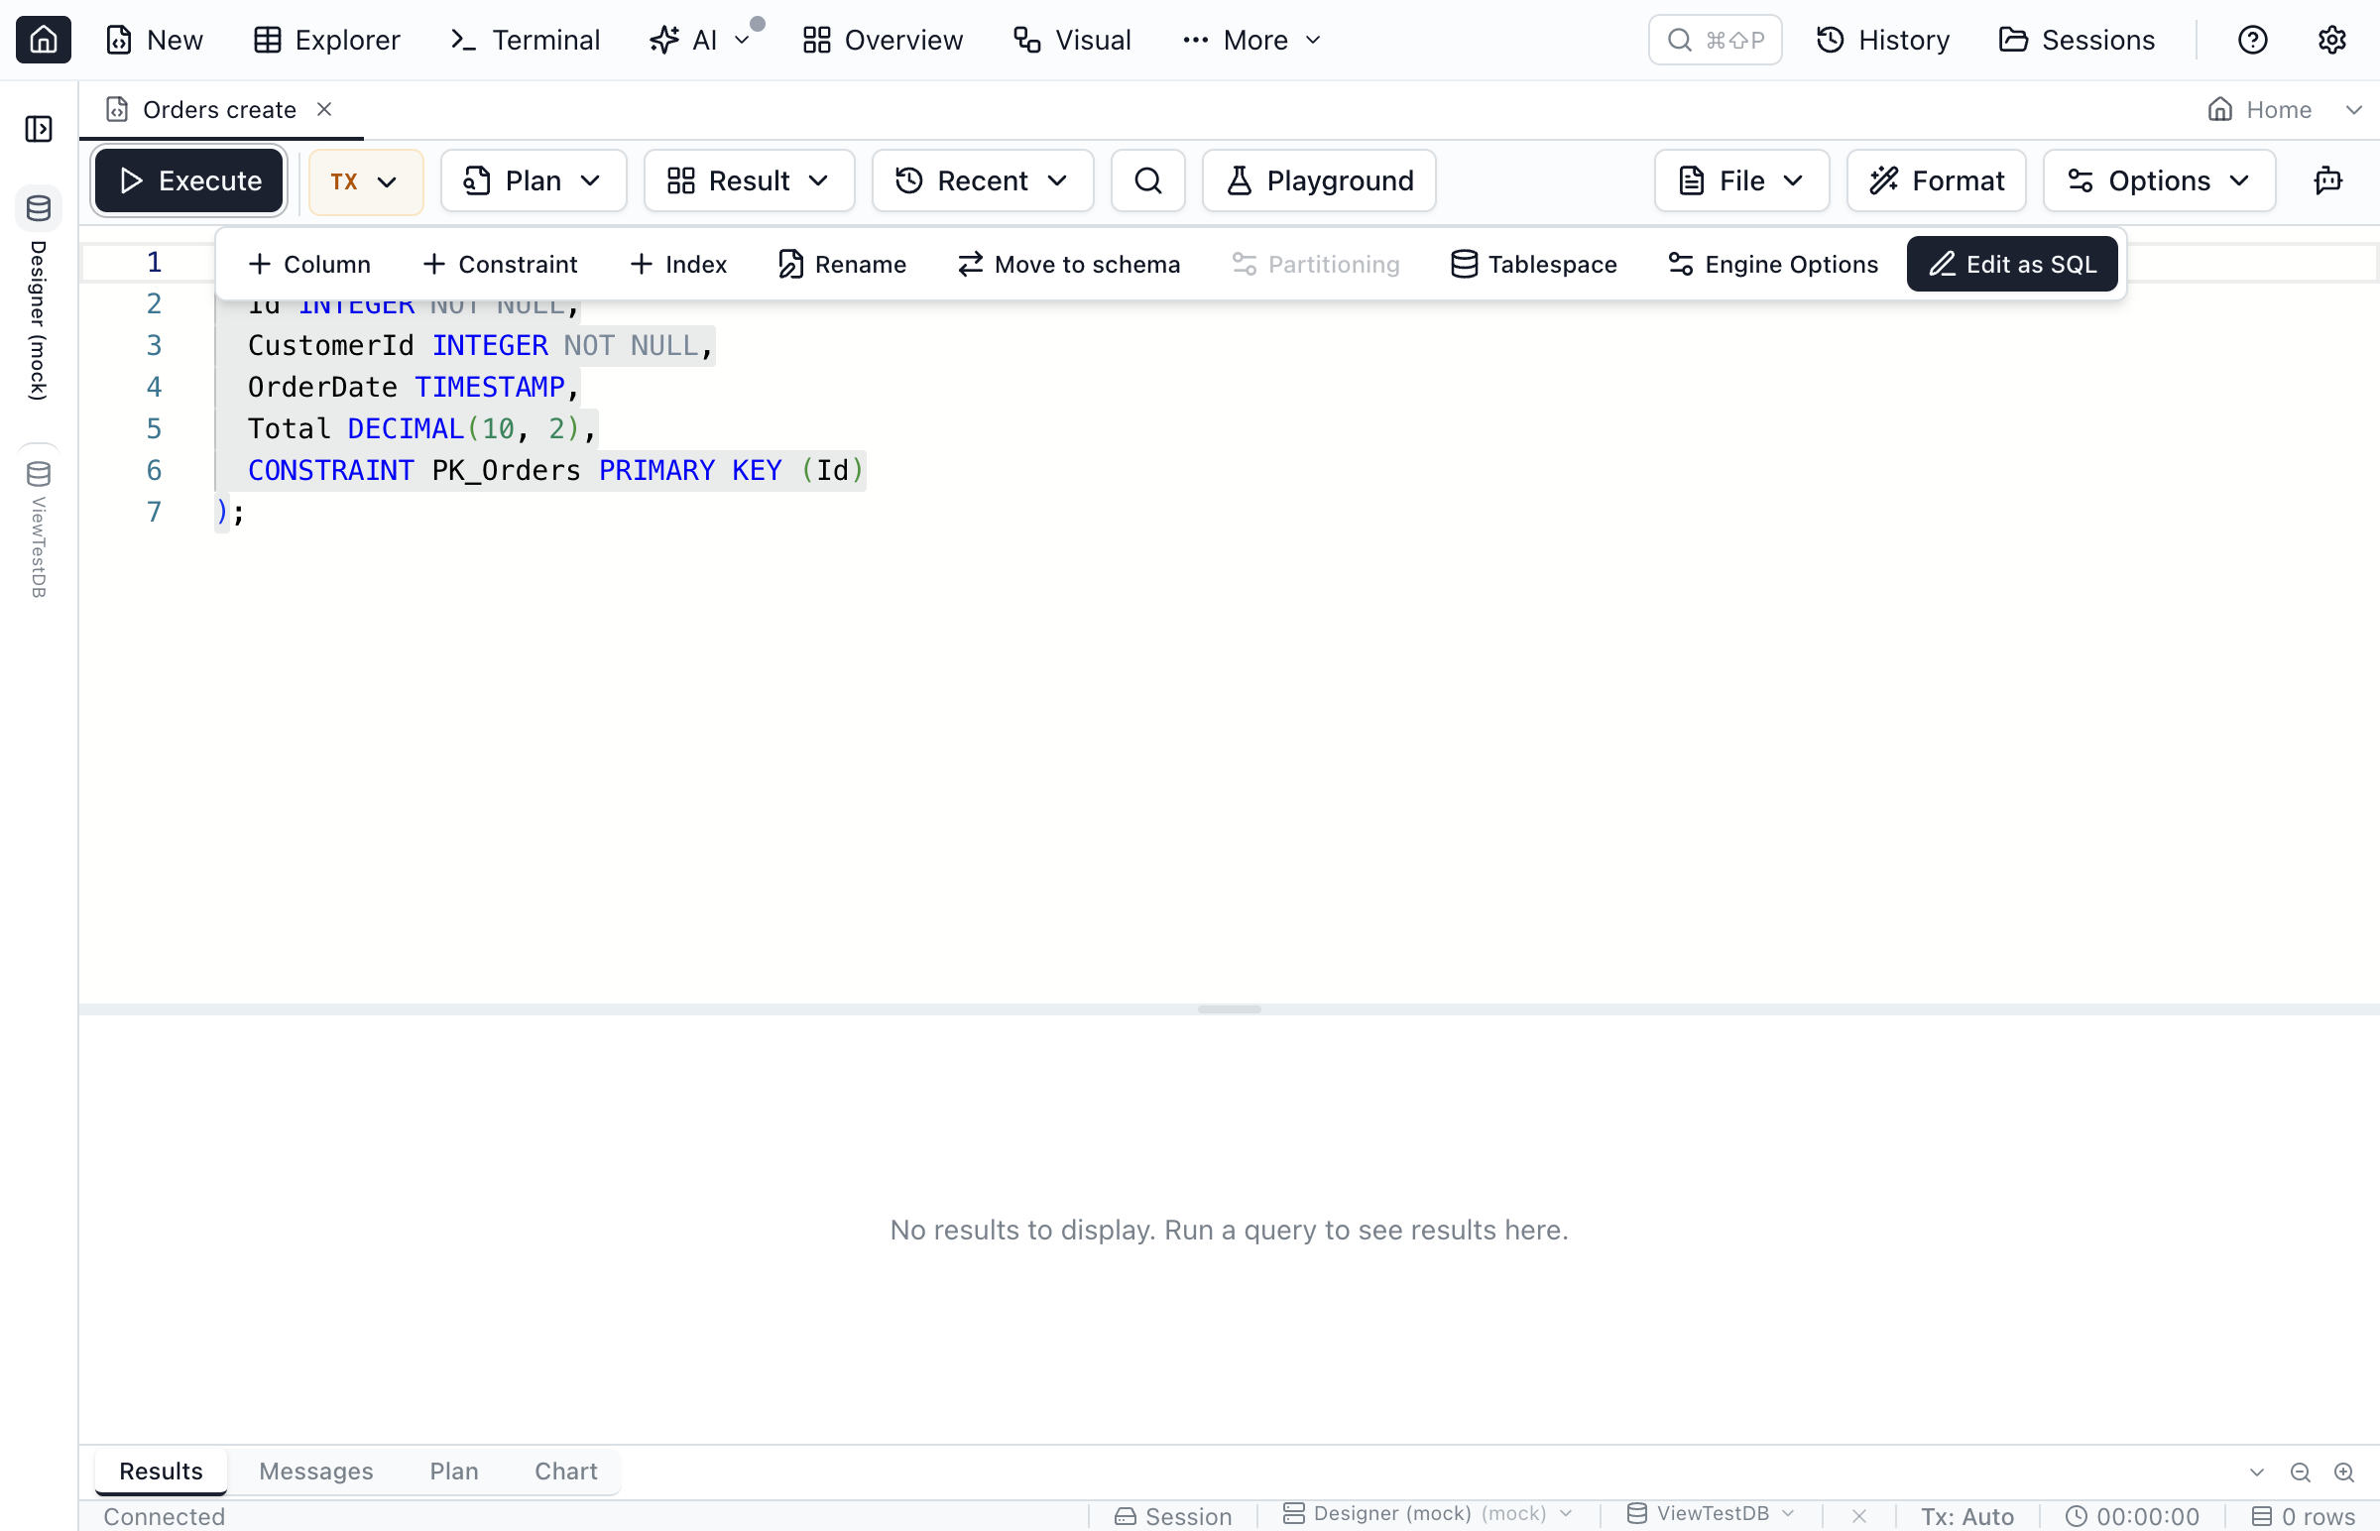Open the Tablespace option
The image size is (2380, 1531).
pyautogui.click(x=1534, y=265)
